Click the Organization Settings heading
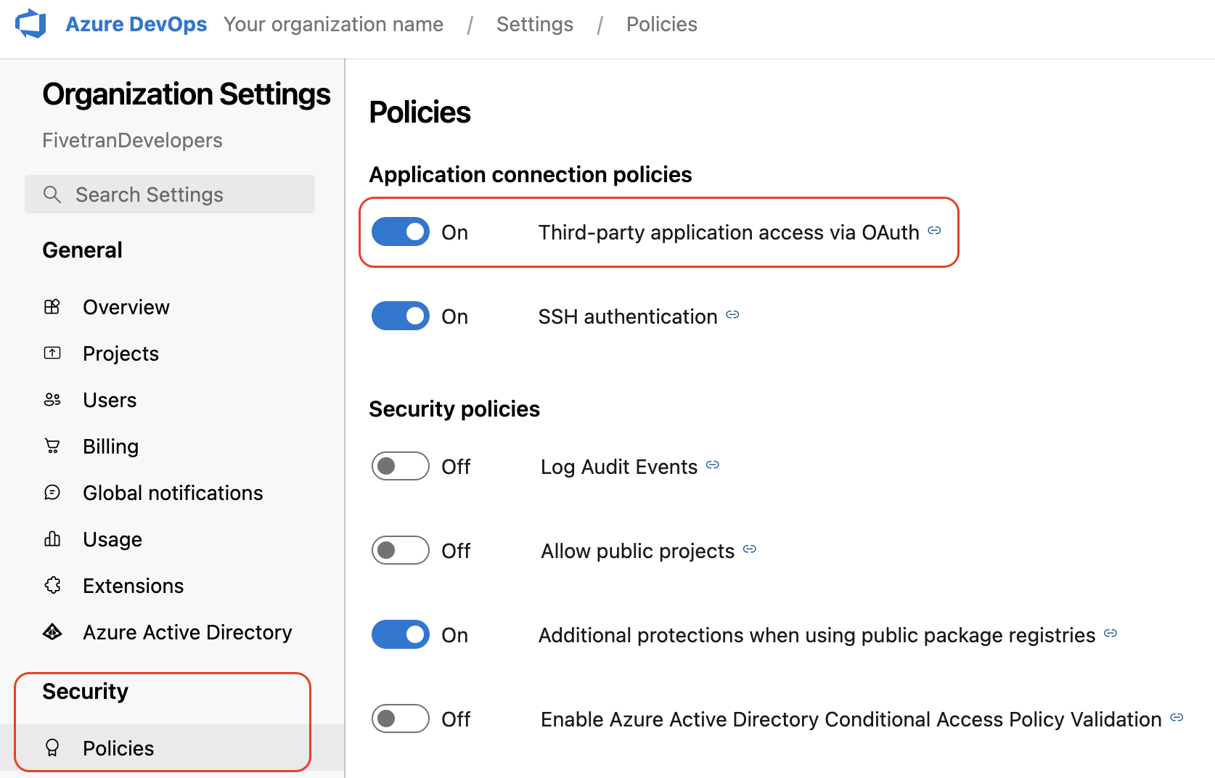The height and width of the screenshot is (778, 1215). tap(187, 94)
